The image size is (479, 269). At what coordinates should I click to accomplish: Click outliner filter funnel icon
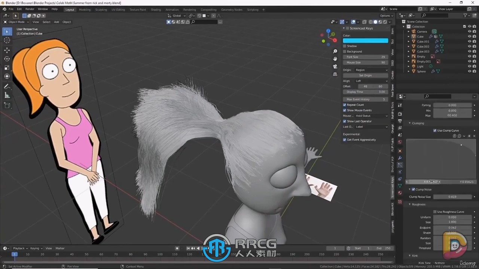click(466, 15)
